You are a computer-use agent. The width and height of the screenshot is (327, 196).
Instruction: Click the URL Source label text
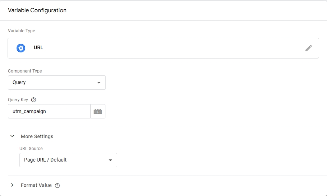pyautogui.click(x=31, y=149)
